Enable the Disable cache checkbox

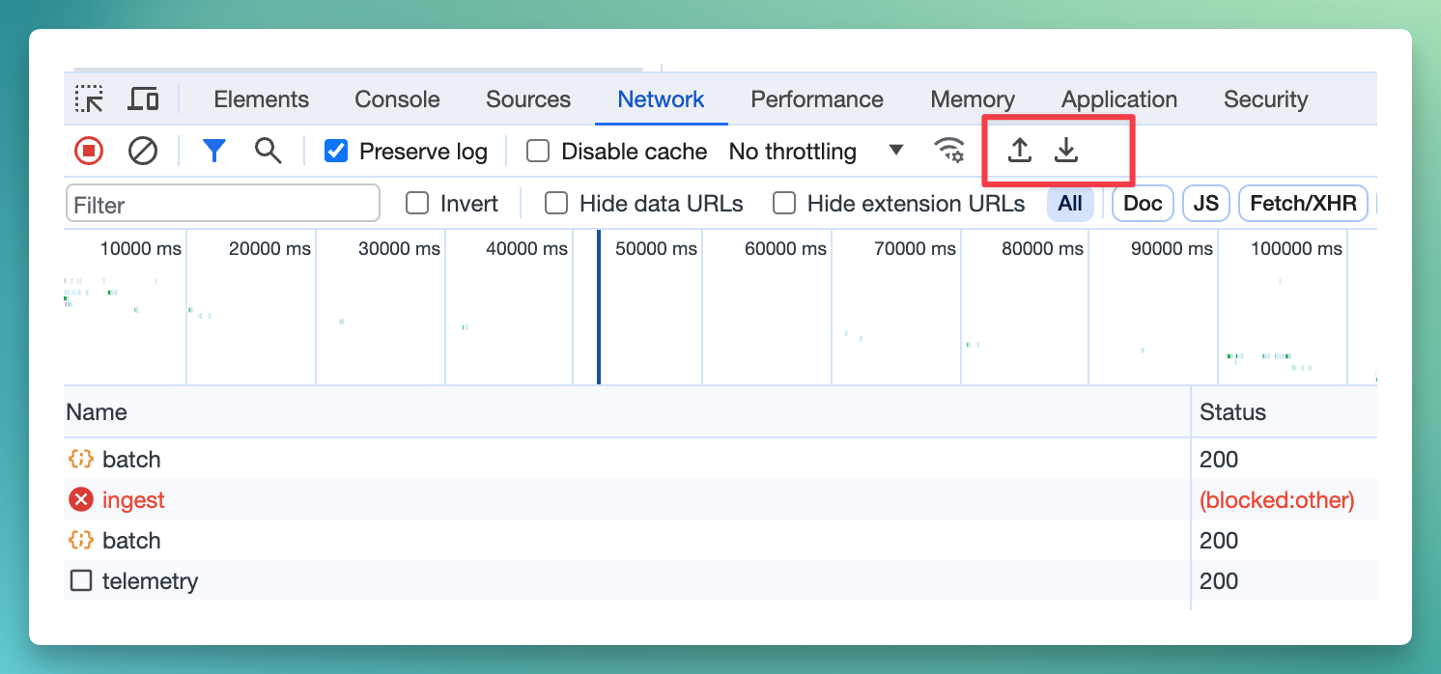pyautogui.click(x=538, y=152)
